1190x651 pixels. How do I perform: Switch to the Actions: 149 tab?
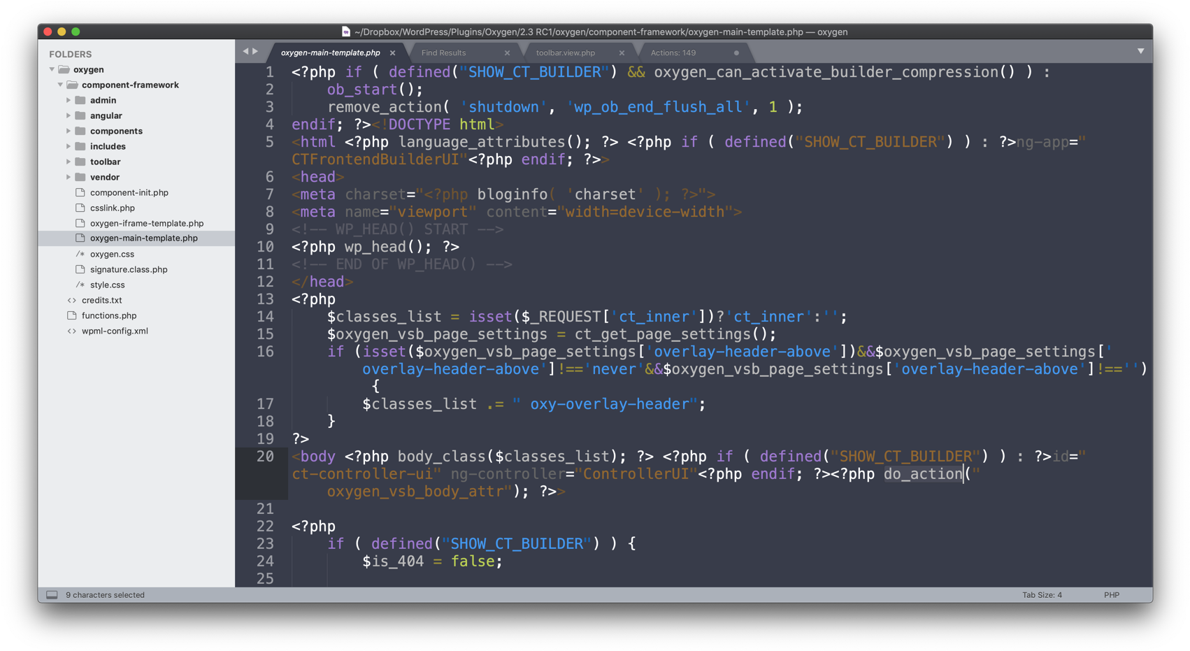(673, 53)
